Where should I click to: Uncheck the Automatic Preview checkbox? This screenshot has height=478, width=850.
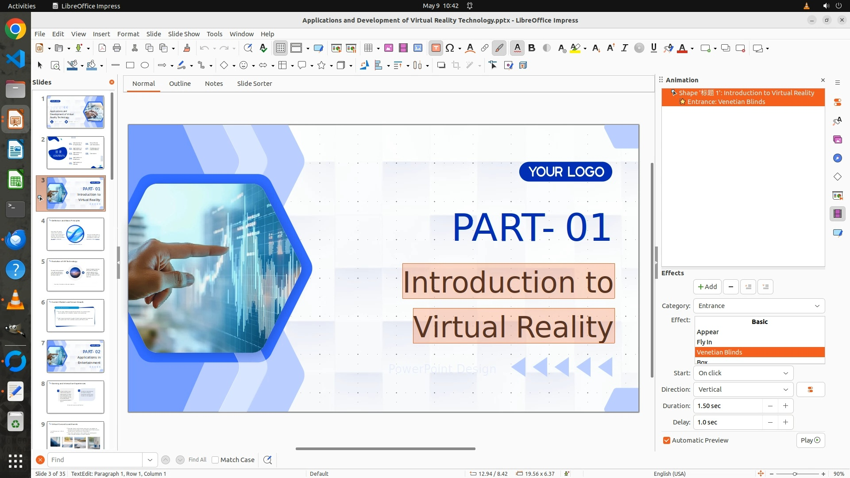click(x=667, y=440)
